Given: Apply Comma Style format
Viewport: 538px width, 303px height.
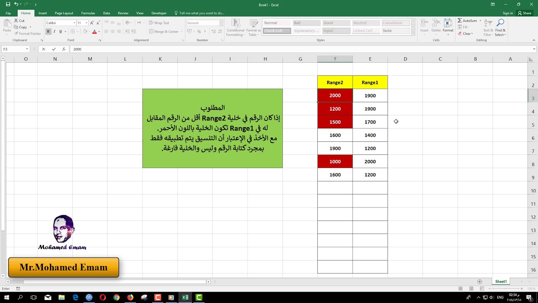Looking at the screenshot, I should (x=205, y=32).
